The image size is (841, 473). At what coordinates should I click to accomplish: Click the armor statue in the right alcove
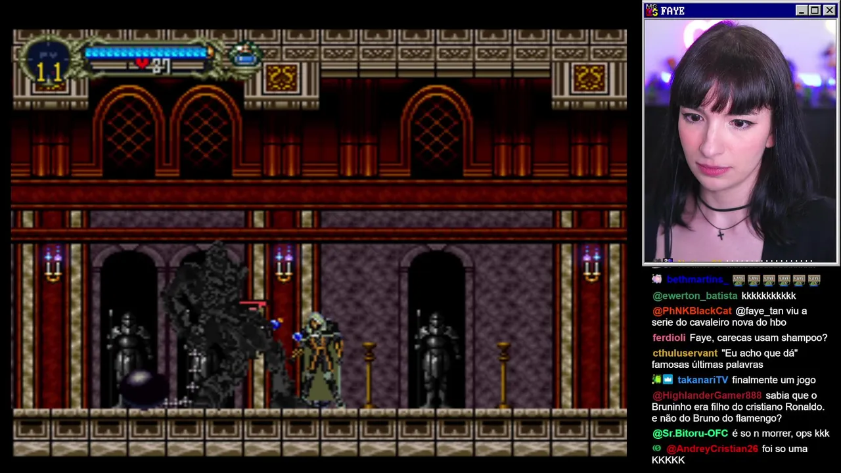tap(437, 360)
